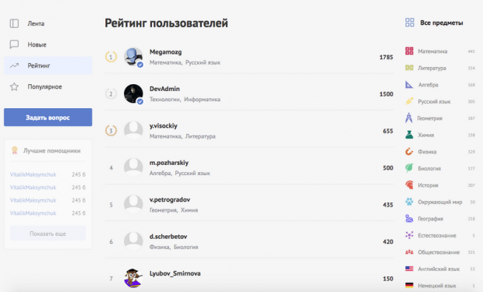
Task: Show Все предметы filter
Action: [442, 23]
